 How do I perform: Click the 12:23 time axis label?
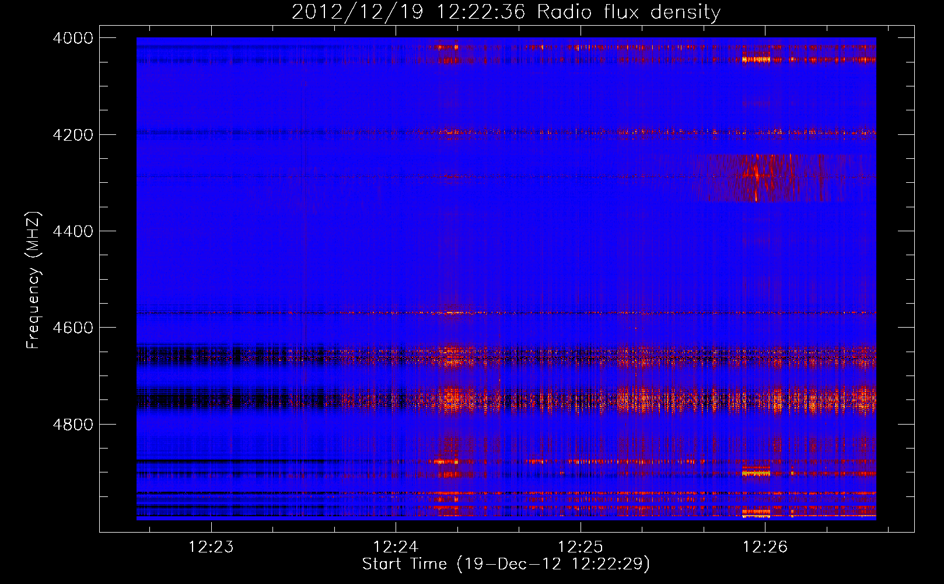[211, 547]
